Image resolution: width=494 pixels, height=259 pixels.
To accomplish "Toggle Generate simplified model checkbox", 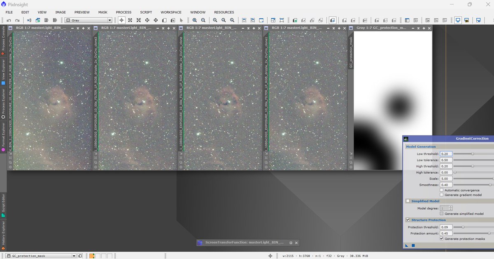I will (x=442, y=214).
